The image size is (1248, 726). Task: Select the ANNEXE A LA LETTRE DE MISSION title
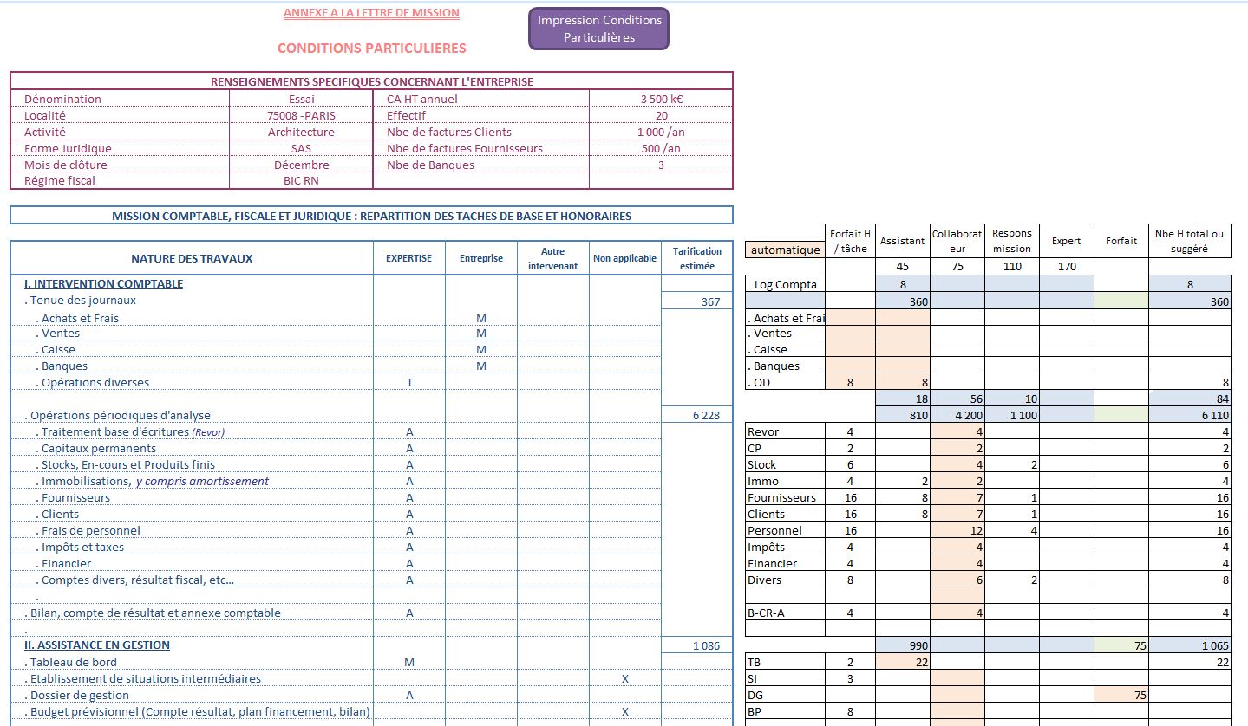click(x=371, y=13)
